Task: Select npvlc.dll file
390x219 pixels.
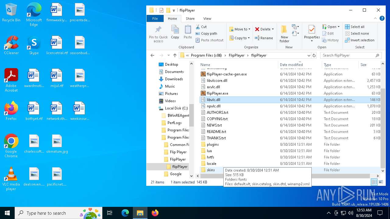Action: pos(214,106)
